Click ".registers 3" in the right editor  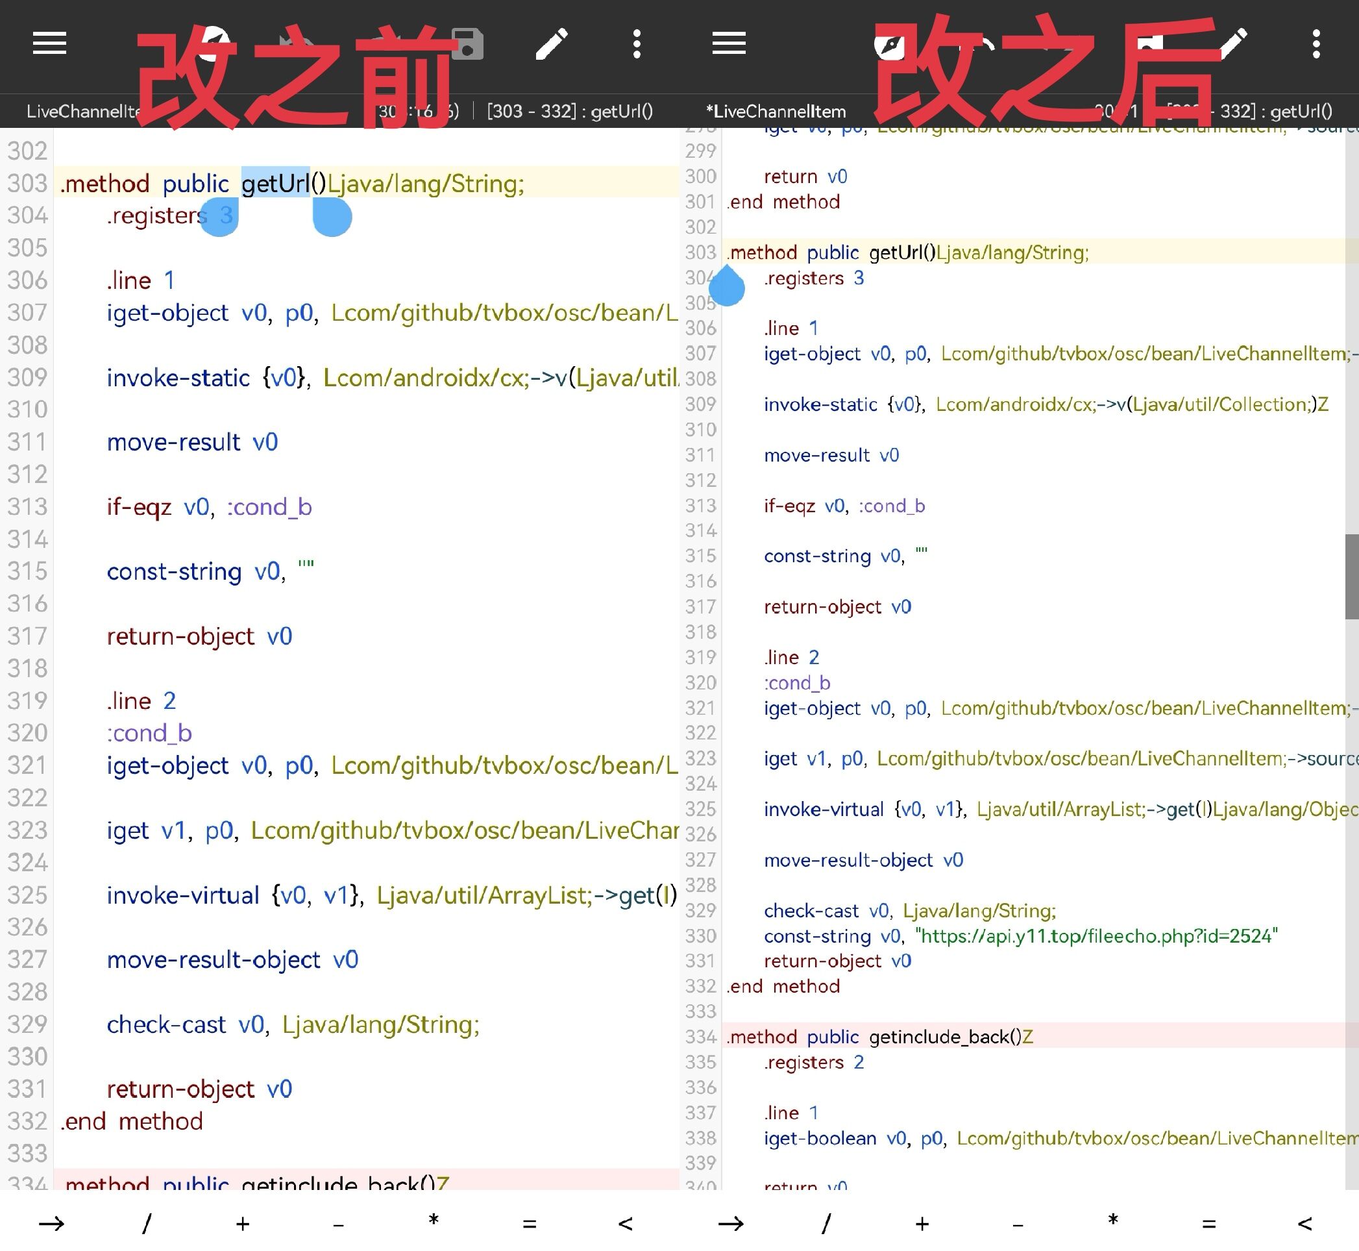click(x=814, y=279)
